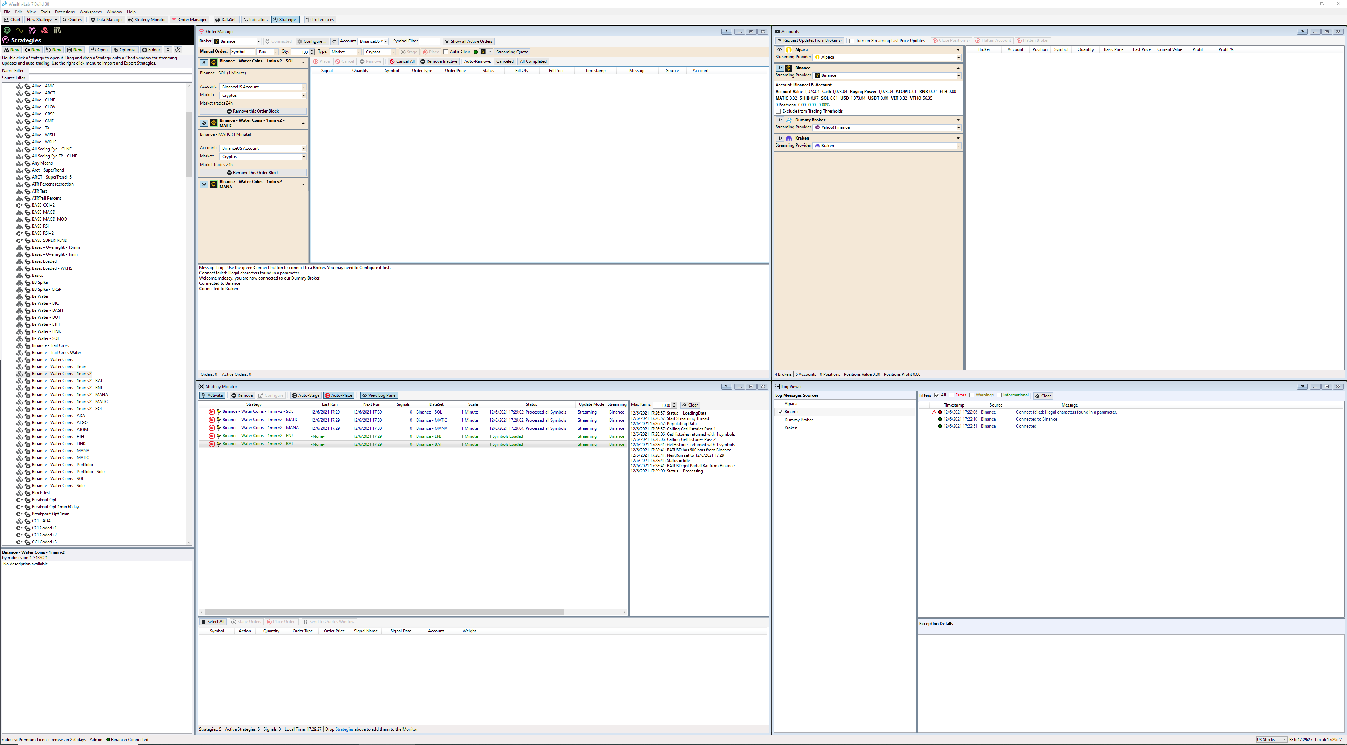Create a new Folder in the Strategies panel

pyautogui.click(x=151, y=50)
